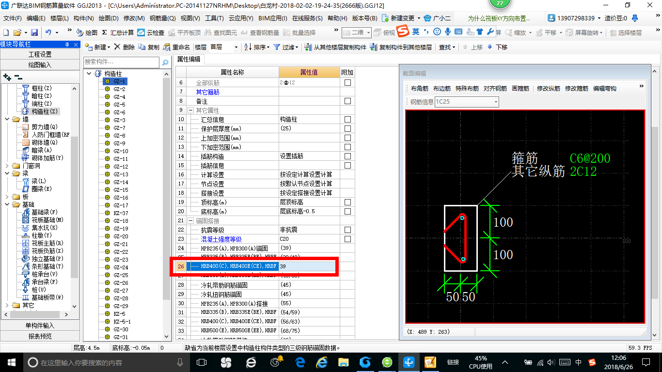Click the collapse-all minus icon in navigator

coord(18,77)
